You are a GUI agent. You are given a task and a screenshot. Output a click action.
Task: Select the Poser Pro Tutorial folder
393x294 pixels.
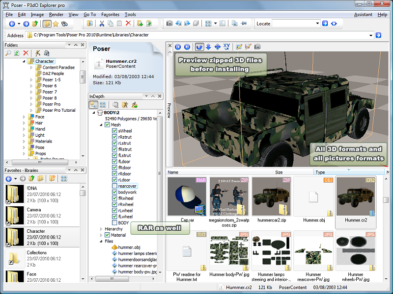pyautogui.click(x=59, y=110)
